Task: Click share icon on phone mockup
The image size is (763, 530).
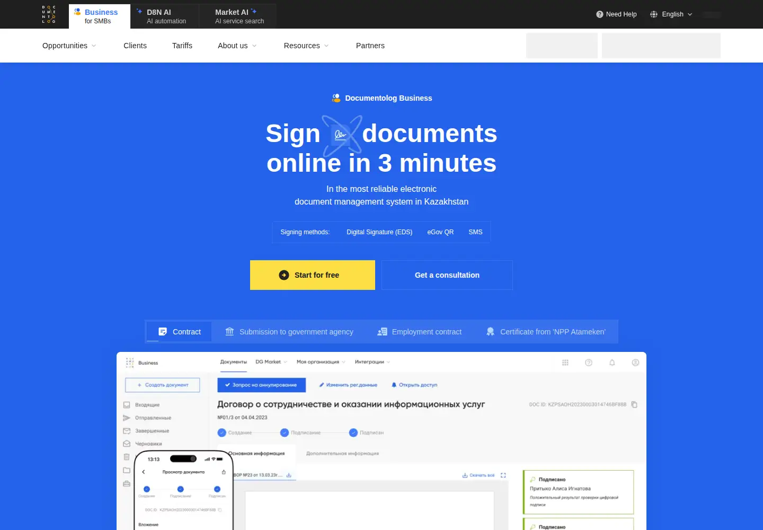Action: [x=224, y=472]
